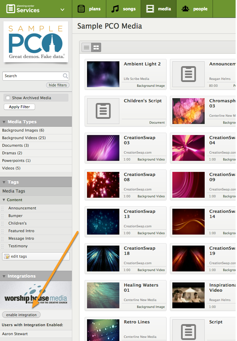Open the media tab
The width and height of the screenshot is (237, 341).
pyautogui.click(x=159, y=9)
